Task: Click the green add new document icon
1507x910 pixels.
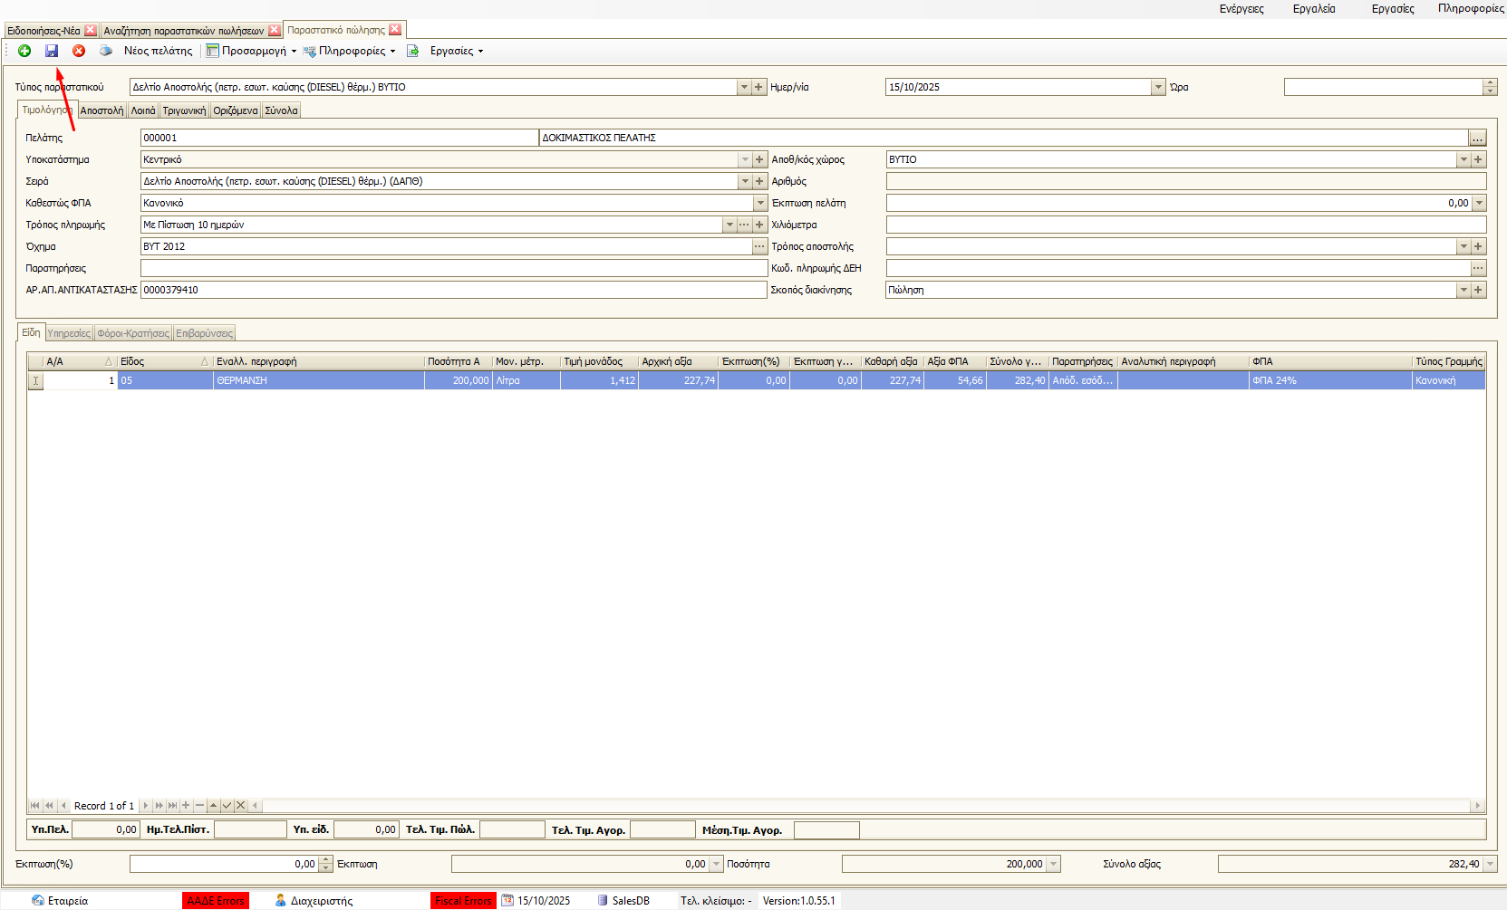Action: tap(24, 51)
